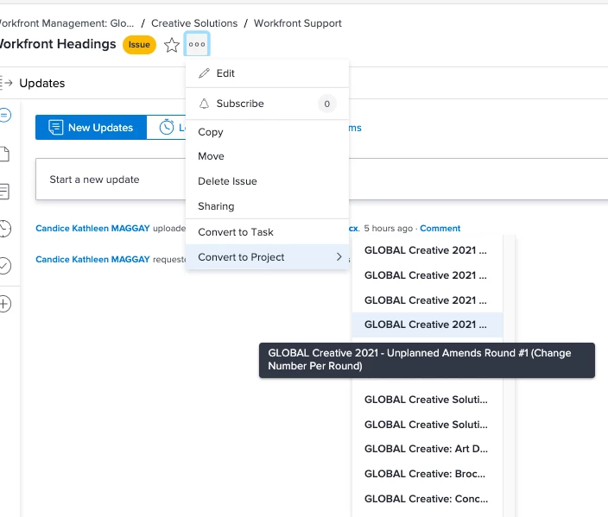Select GLOBAL Creative: Broc... template

(427, 474)
